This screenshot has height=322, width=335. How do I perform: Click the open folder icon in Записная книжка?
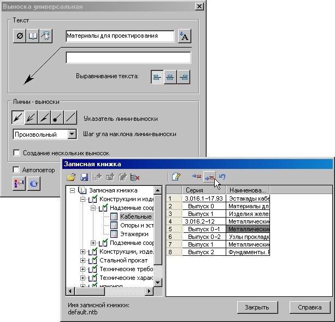pyautogui.click(x=71, y=177)
